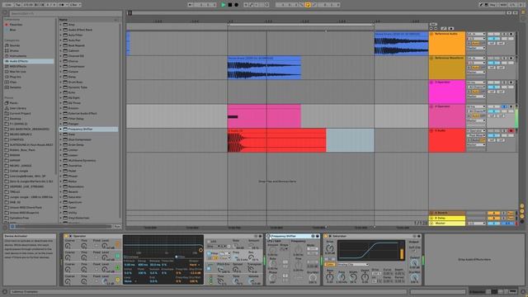The image size is (528, 297).
Task: Open User Library under browser Places
Action: 18,108
